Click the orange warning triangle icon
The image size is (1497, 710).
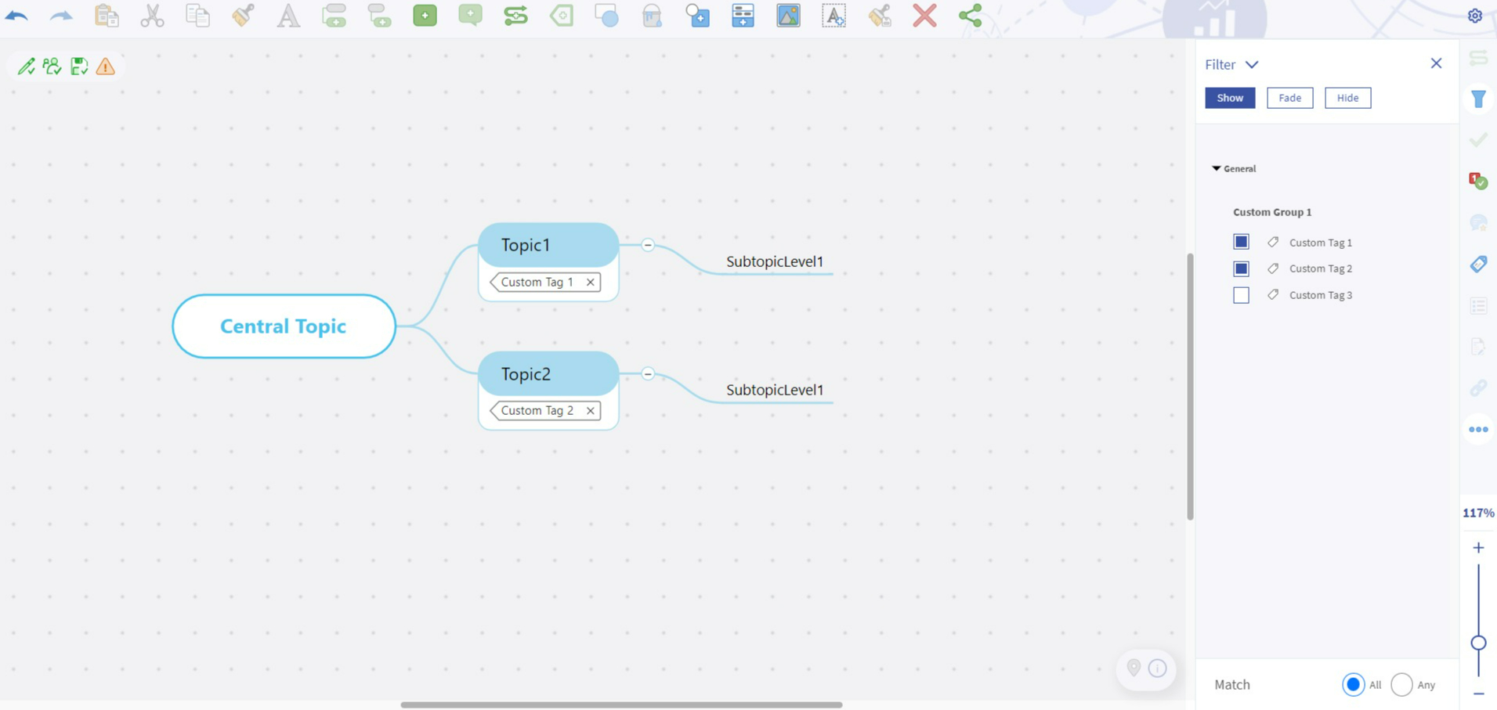tap(106, 67)
